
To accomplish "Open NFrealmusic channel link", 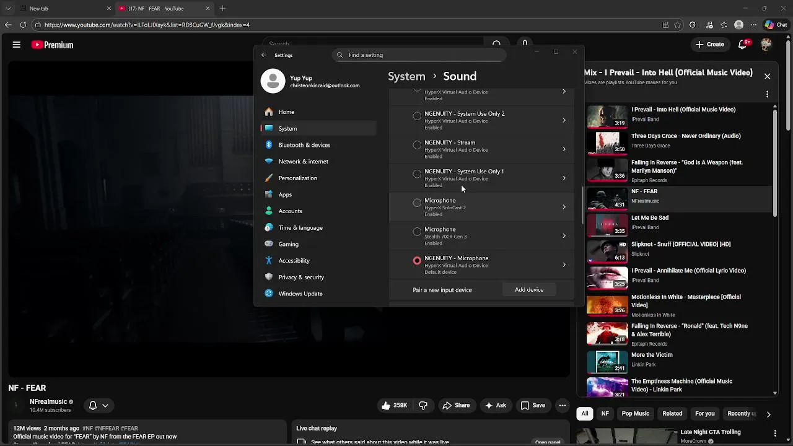I will [x=48, y=402].
